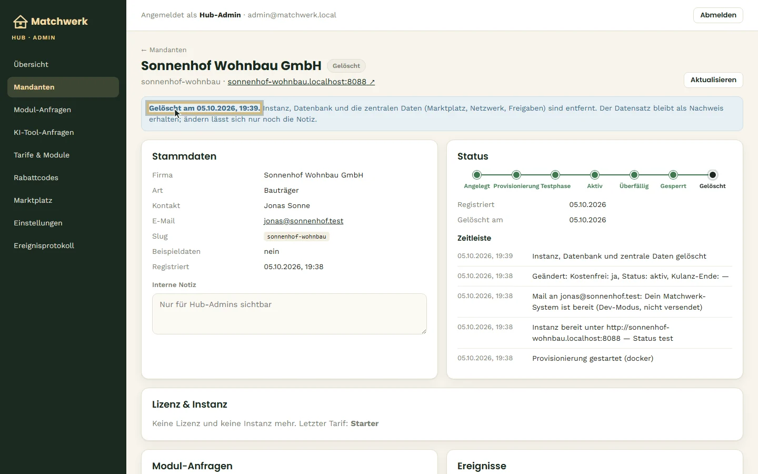Viewport: 758px width, 474px height.
Task: Click the Überfällig status step dot
Action: click(x=634, y=175)
